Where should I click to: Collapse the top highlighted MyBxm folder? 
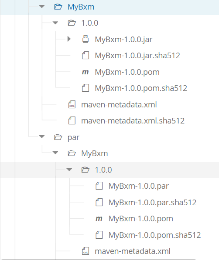pyautogui.click(x=41, y=7)
